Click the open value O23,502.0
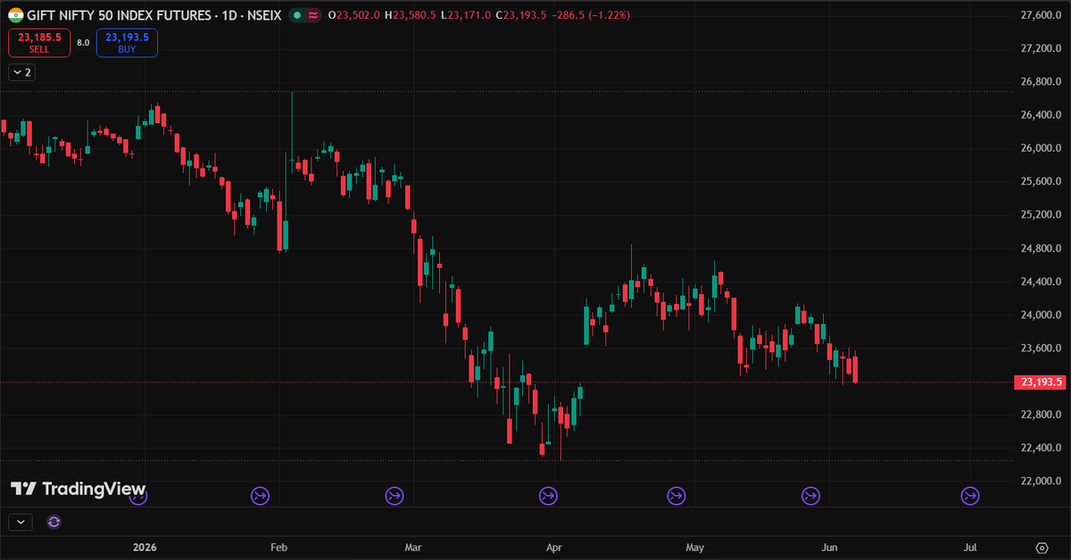 [354, 15]
